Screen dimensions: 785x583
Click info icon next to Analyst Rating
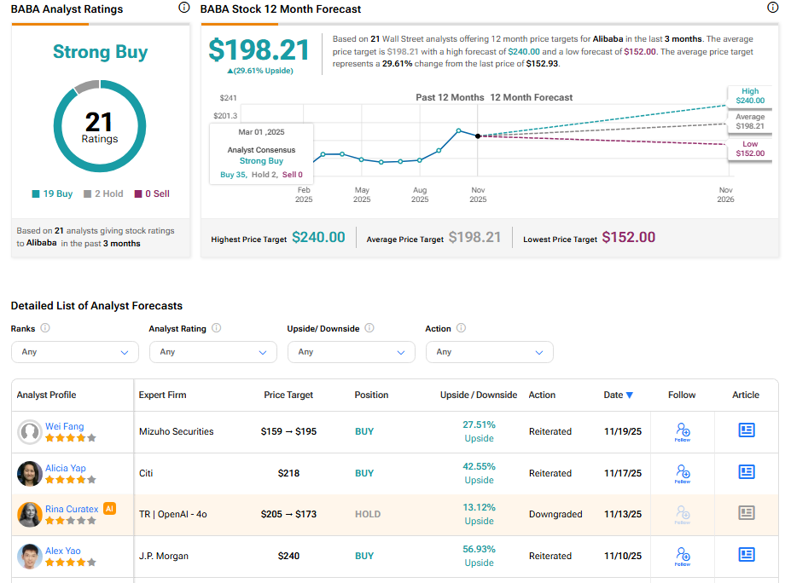(x=216, y=328)
